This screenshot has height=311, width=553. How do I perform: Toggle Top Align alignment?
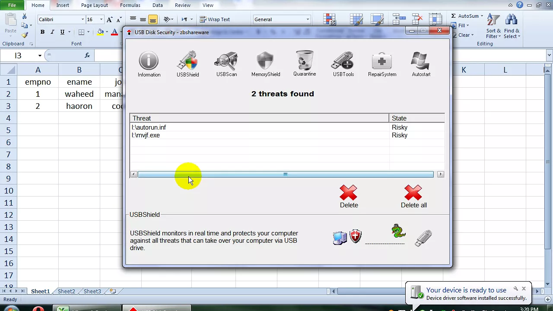(133, 19)
